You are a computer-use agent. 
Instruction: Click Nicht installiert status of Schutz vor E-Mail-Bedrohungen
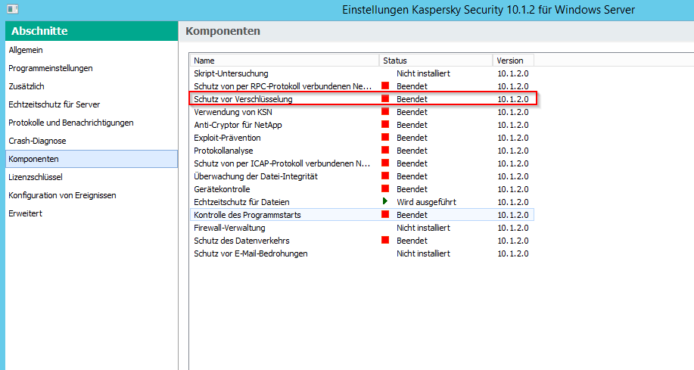423,253
